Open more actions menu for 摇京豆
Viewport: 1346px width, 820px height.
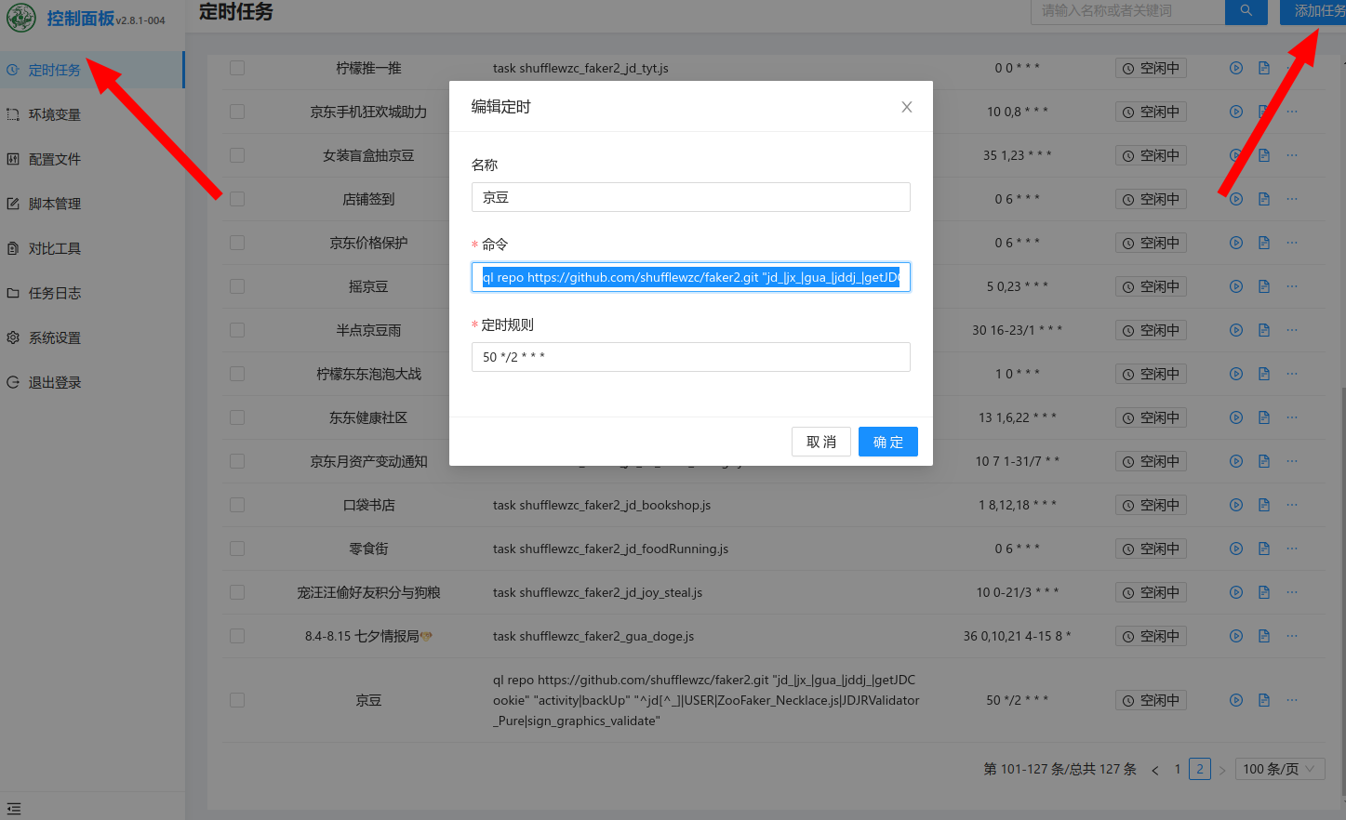point(1292,286)
